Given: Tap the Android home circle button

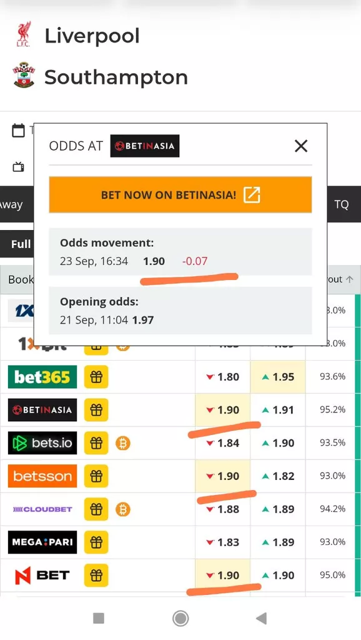Looking at the screenshot, I should 180,618.
